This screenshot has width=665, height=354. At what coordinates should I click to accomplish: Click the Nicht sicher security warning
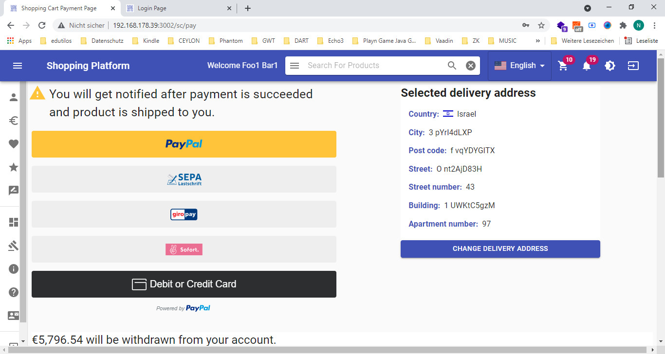click(x=81, y=25)
